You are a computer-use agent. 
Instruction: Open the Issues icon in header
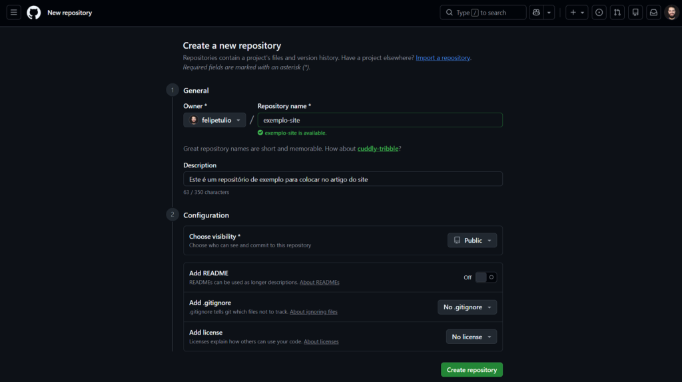click(x=599, y=13)
